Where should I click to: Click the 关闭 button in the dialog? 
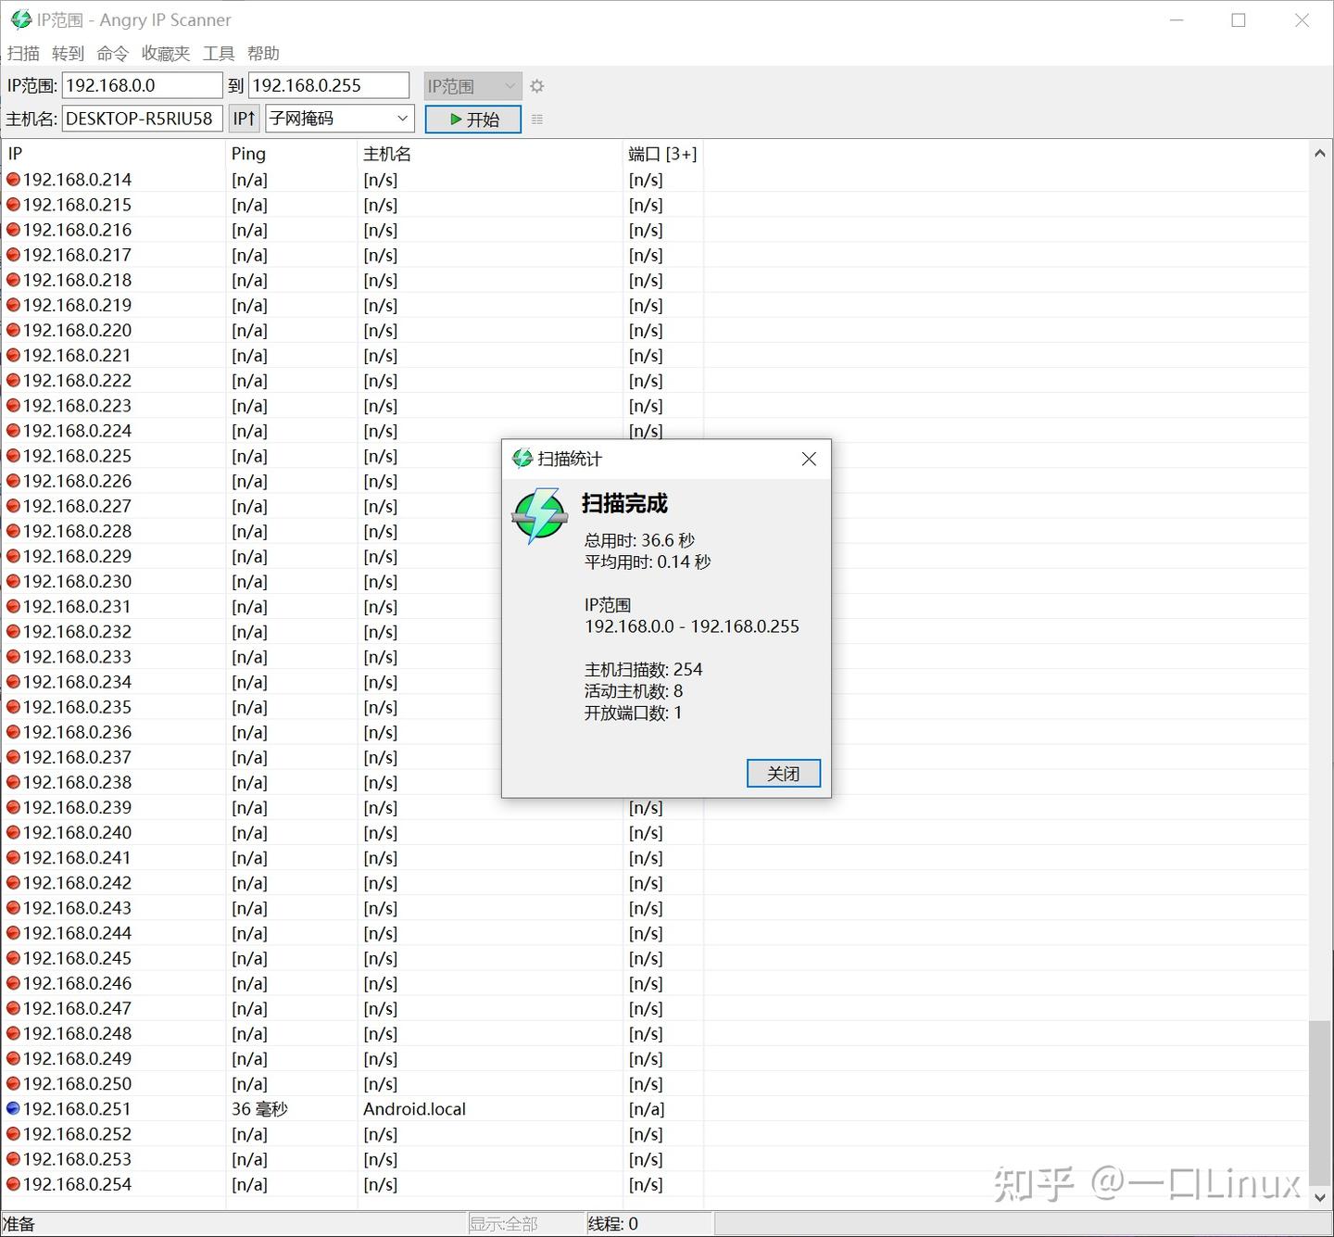pyautogui.click(x=784, y=774)
